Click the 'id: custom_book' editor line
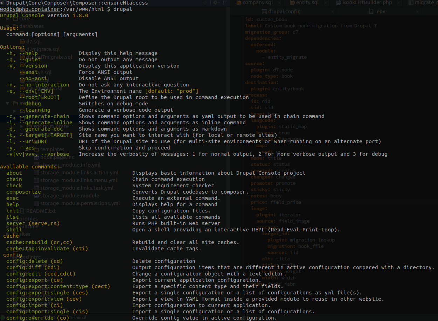 click(x=266, y=19)
